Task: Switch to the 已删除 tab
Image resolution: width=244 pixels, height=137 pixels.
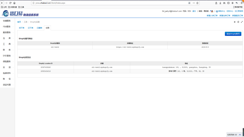Action: coord(39,28)
